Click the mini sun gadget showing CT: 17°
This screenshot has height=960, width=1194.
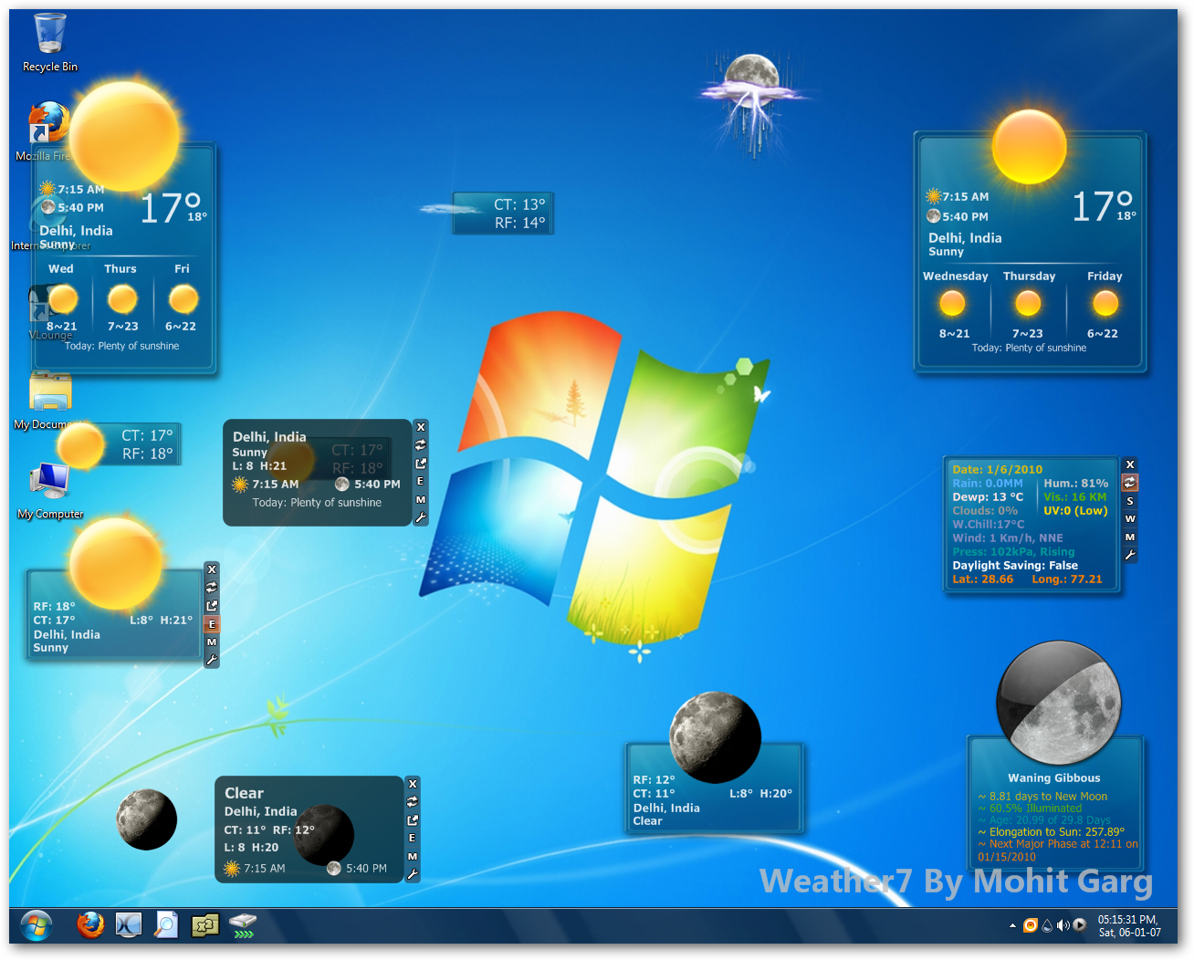coord(120,444)
